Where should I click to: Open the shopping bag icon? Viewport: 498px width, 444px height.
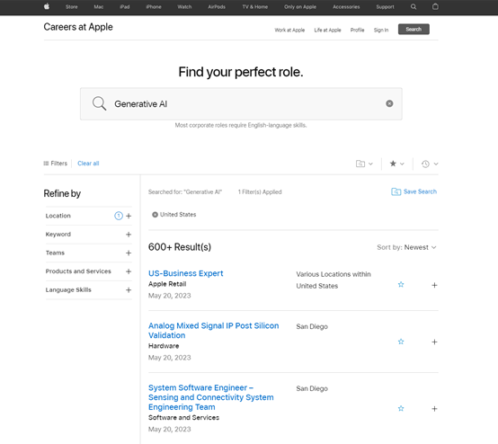click(x=435, y=6)
